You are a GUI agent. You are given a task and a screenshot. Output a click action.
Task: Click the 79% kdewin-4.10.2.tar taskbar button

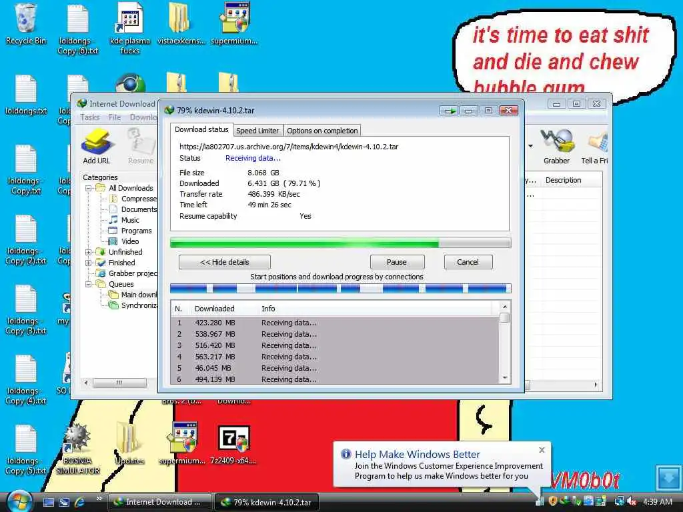267,502
